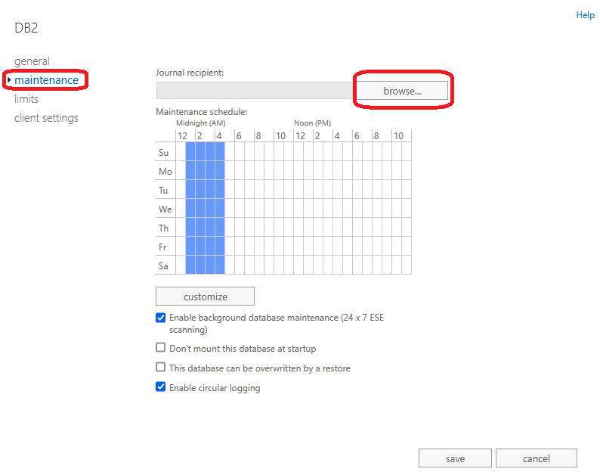Select the Sa row header in schedule
This screenshot has height=472, width=600.
click(x=164, y=266)
